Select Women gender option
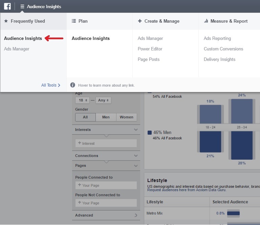The height and width of the screenshot is (225, 260). [x=127, y=117]
